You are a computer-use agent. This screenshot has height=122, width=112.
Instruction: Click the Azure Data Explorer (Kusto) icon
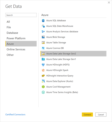click(x=43, y=81)
